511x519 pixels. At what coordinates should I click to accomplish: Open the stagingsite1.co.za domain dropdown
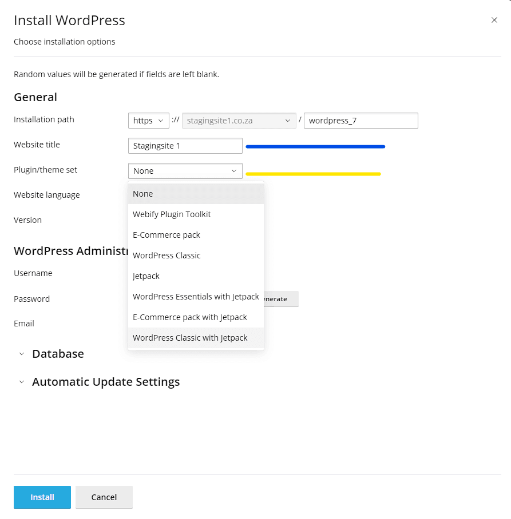point(239,121)
